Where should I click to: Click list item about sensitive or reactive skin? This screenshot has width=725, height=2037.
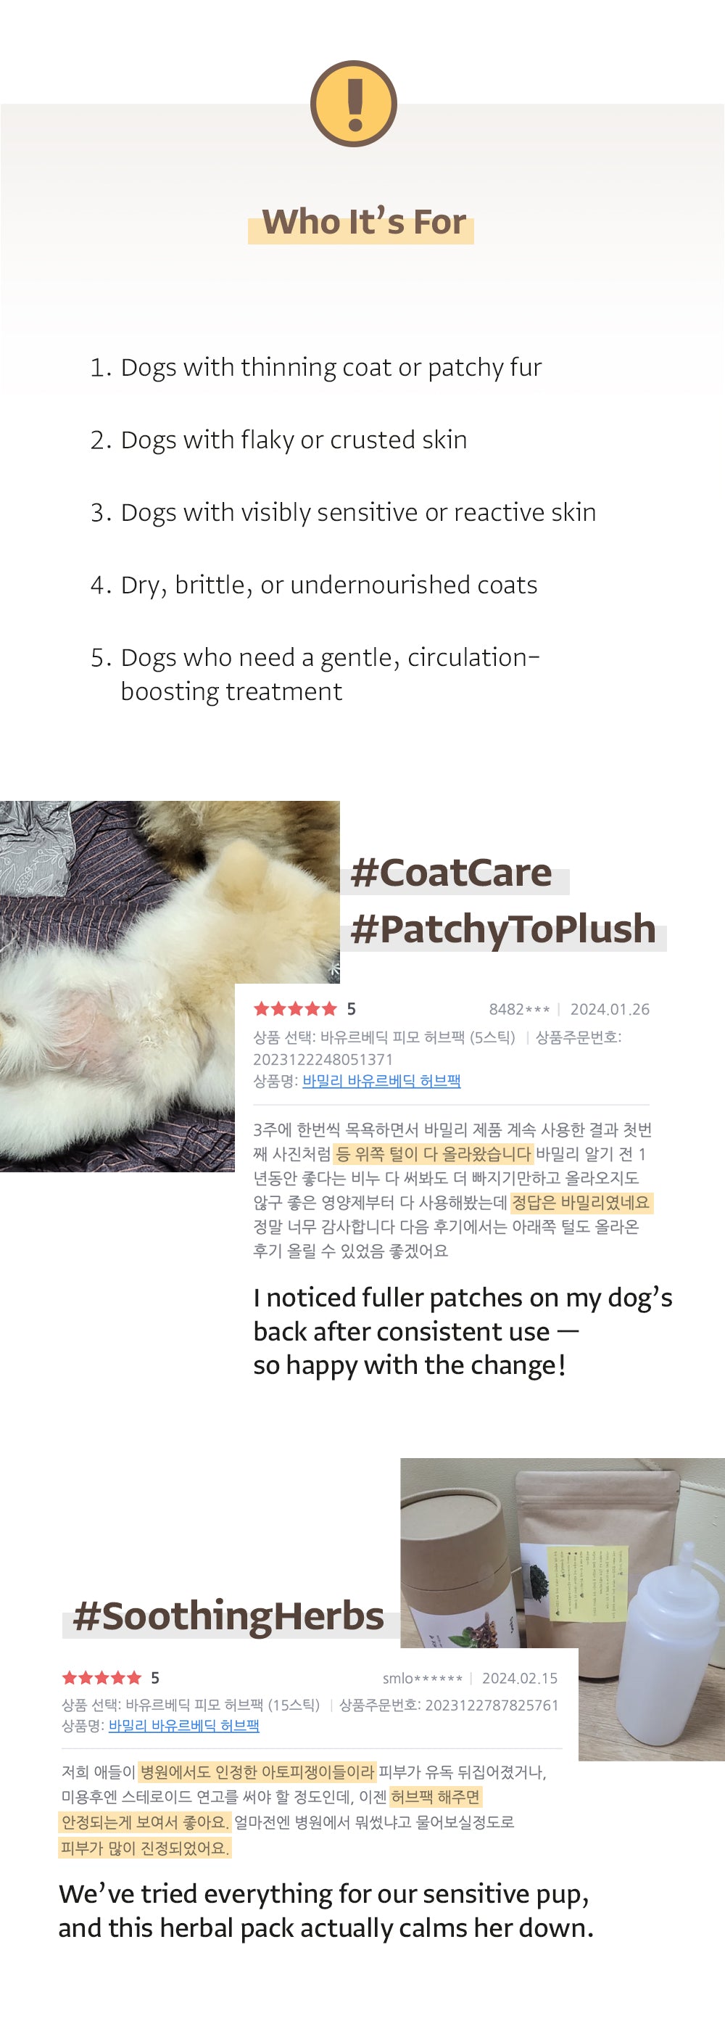coord(343,512)
